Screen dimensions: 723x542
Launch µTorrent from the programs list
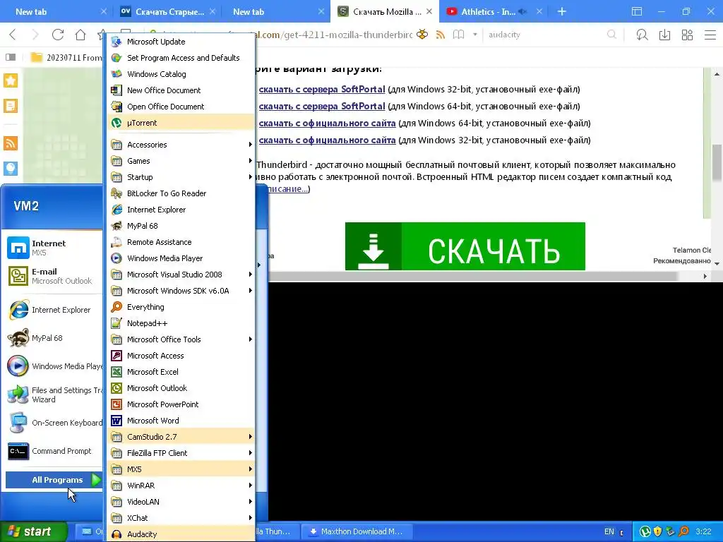click(181, 123)
